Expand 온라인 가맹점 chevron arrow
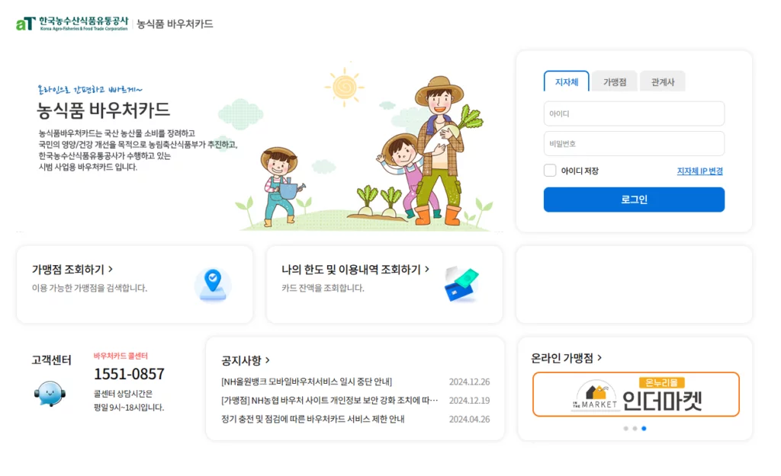781x476 pixels. [599, 358]
